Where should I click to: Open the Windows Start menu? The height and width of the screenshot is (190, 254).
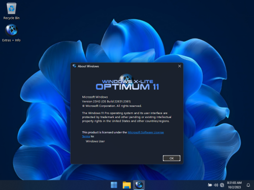coord(114,185)
